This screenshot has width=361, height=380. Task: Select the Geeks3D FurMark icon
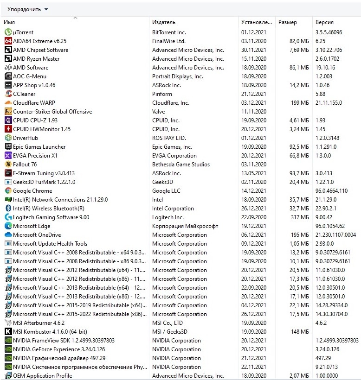click(x=8, y=182)
